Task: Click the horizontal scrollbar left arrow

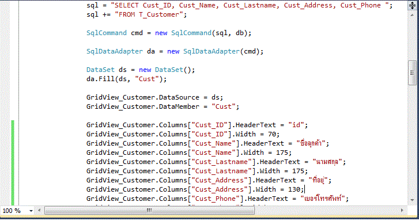Action: 39,210
